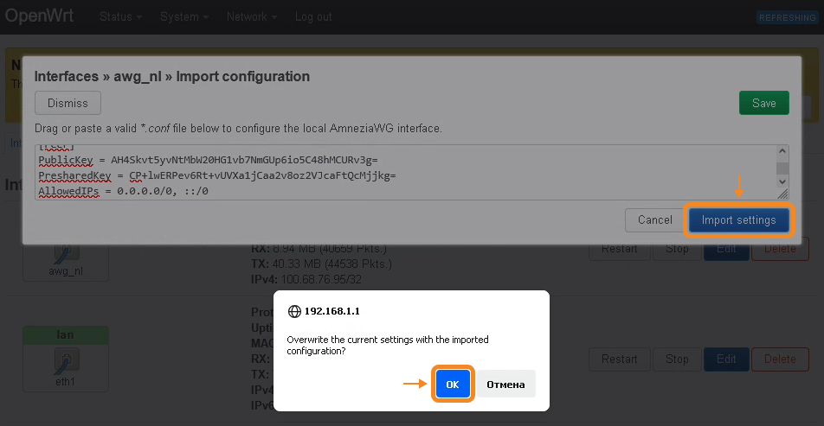Image resolution: width=824 pixels, height=426 pixels.
Task: Click the Import settings button
Action: 738,220
